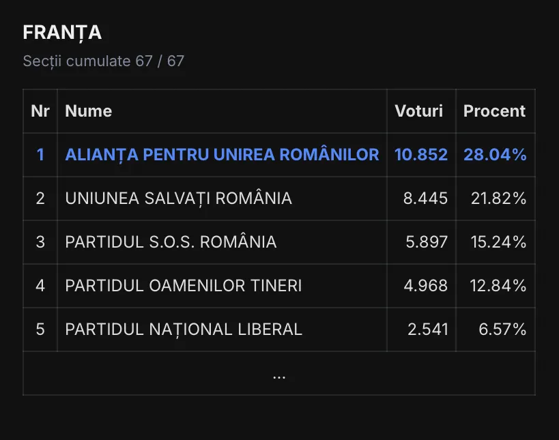Screen dimensions: 559x440
Task: Click the 4.968 votes cell
Action: [426, 286]
